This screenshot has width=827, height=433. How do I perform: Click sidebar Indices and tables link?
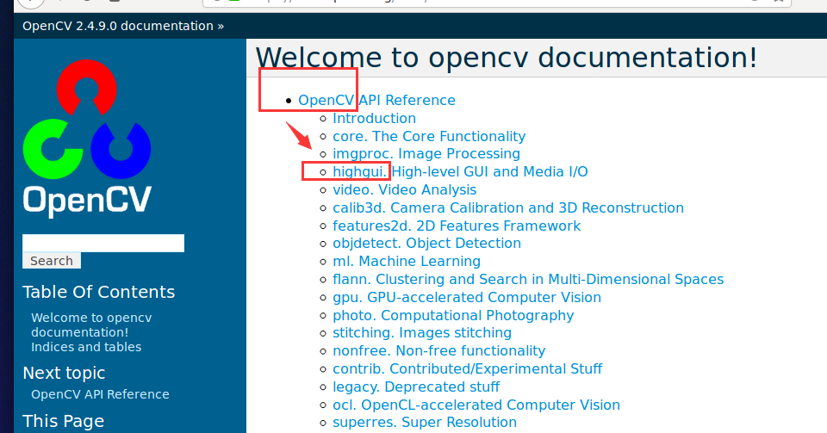coord(86,347)
